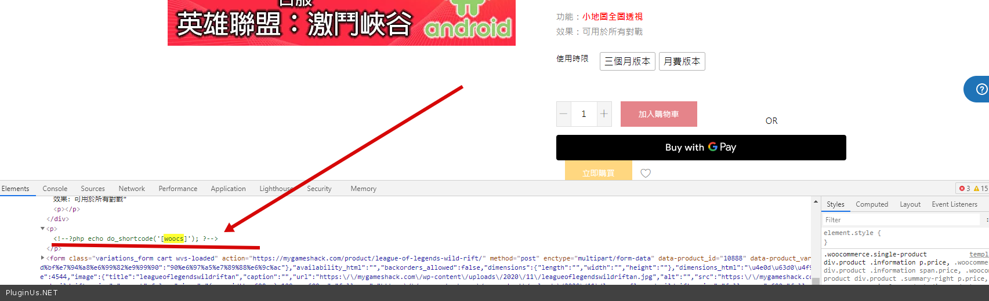Click the red error count icon

pyautogui.click(x=962, y=189)
